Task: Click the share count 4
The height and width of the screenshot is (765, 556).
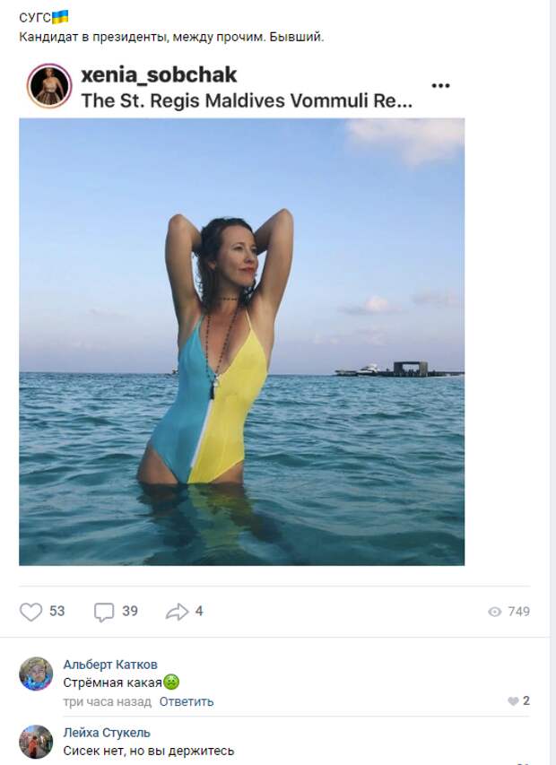Action: click(x=199, y=611)
